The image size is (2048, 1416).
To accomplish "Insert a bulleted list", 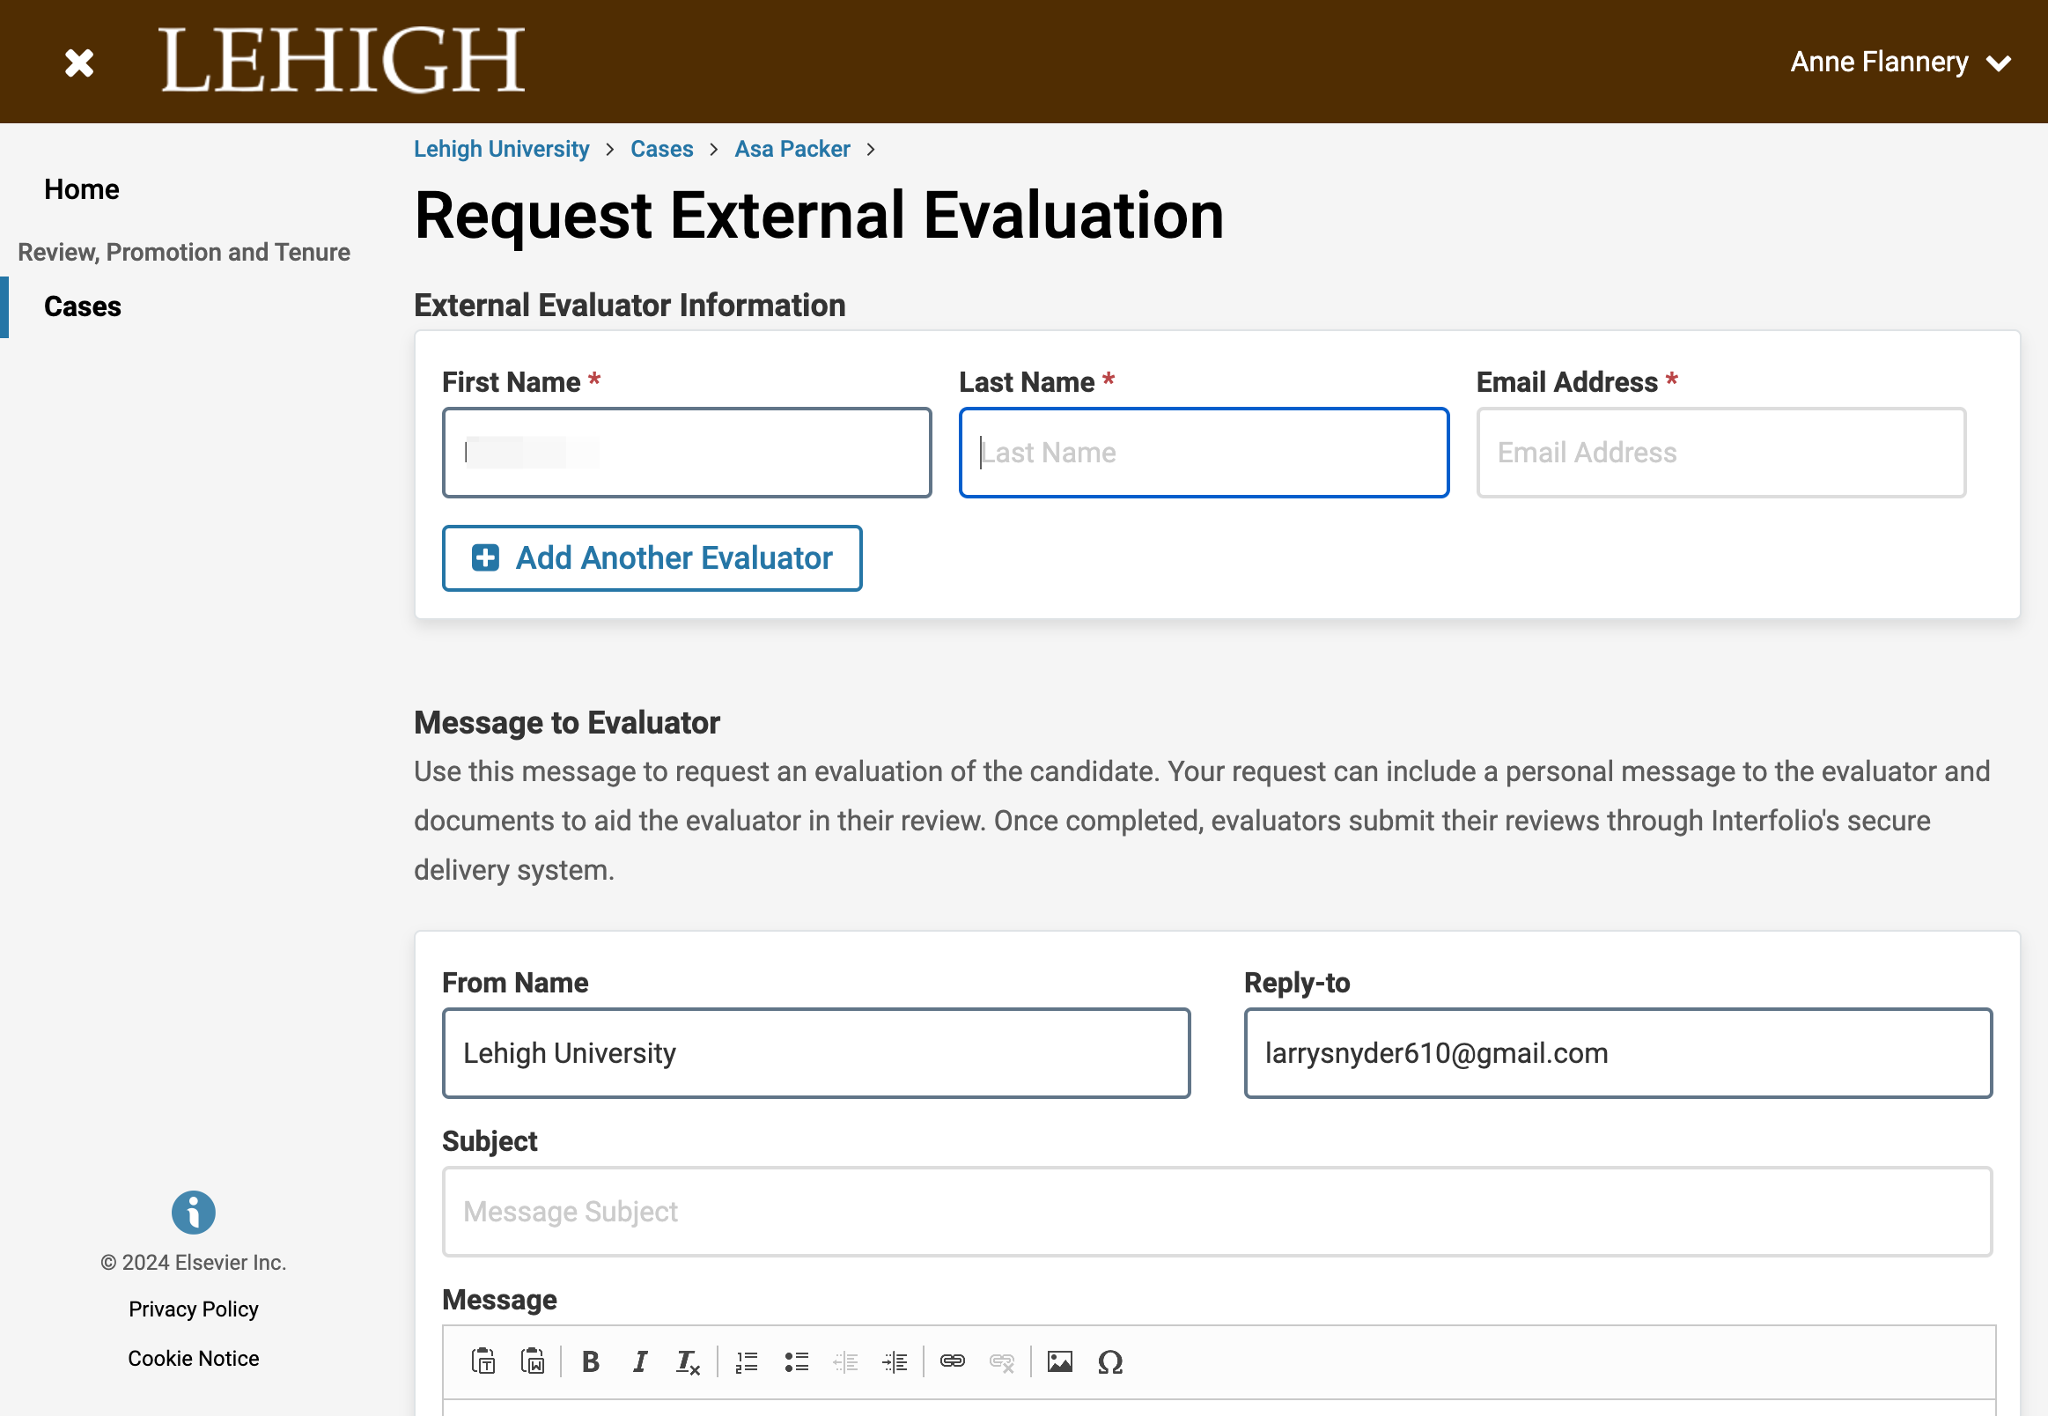I will coord(797,1362).
